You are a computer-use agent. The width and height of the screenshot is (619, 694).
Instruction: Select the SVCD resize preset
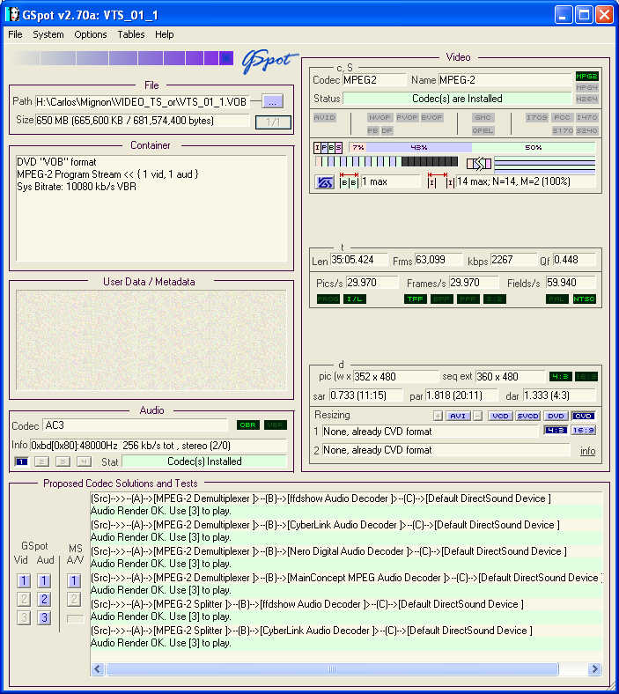[x=527, y=416]
